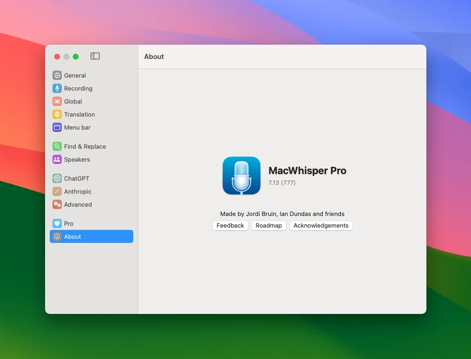This screenshot has width=471, height=359.
Task: Click the MacWhisper Pro title text
Action: coord(307,170)
